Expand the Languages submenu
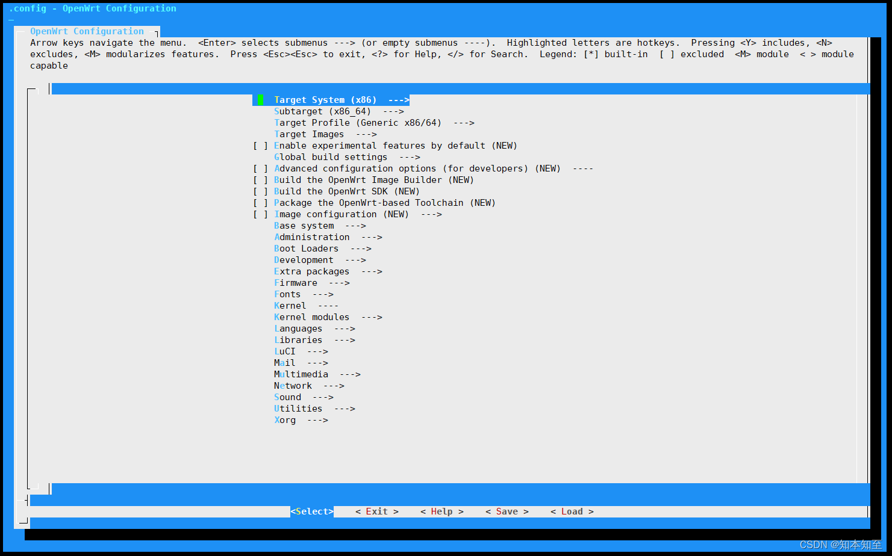This screenshot has height=556, width=892. coord(314,329)
